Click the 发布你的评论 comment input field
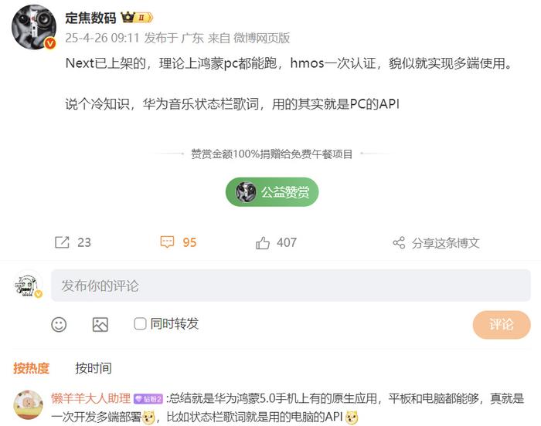This screenshot has width=541, height=426. (291, 286)
